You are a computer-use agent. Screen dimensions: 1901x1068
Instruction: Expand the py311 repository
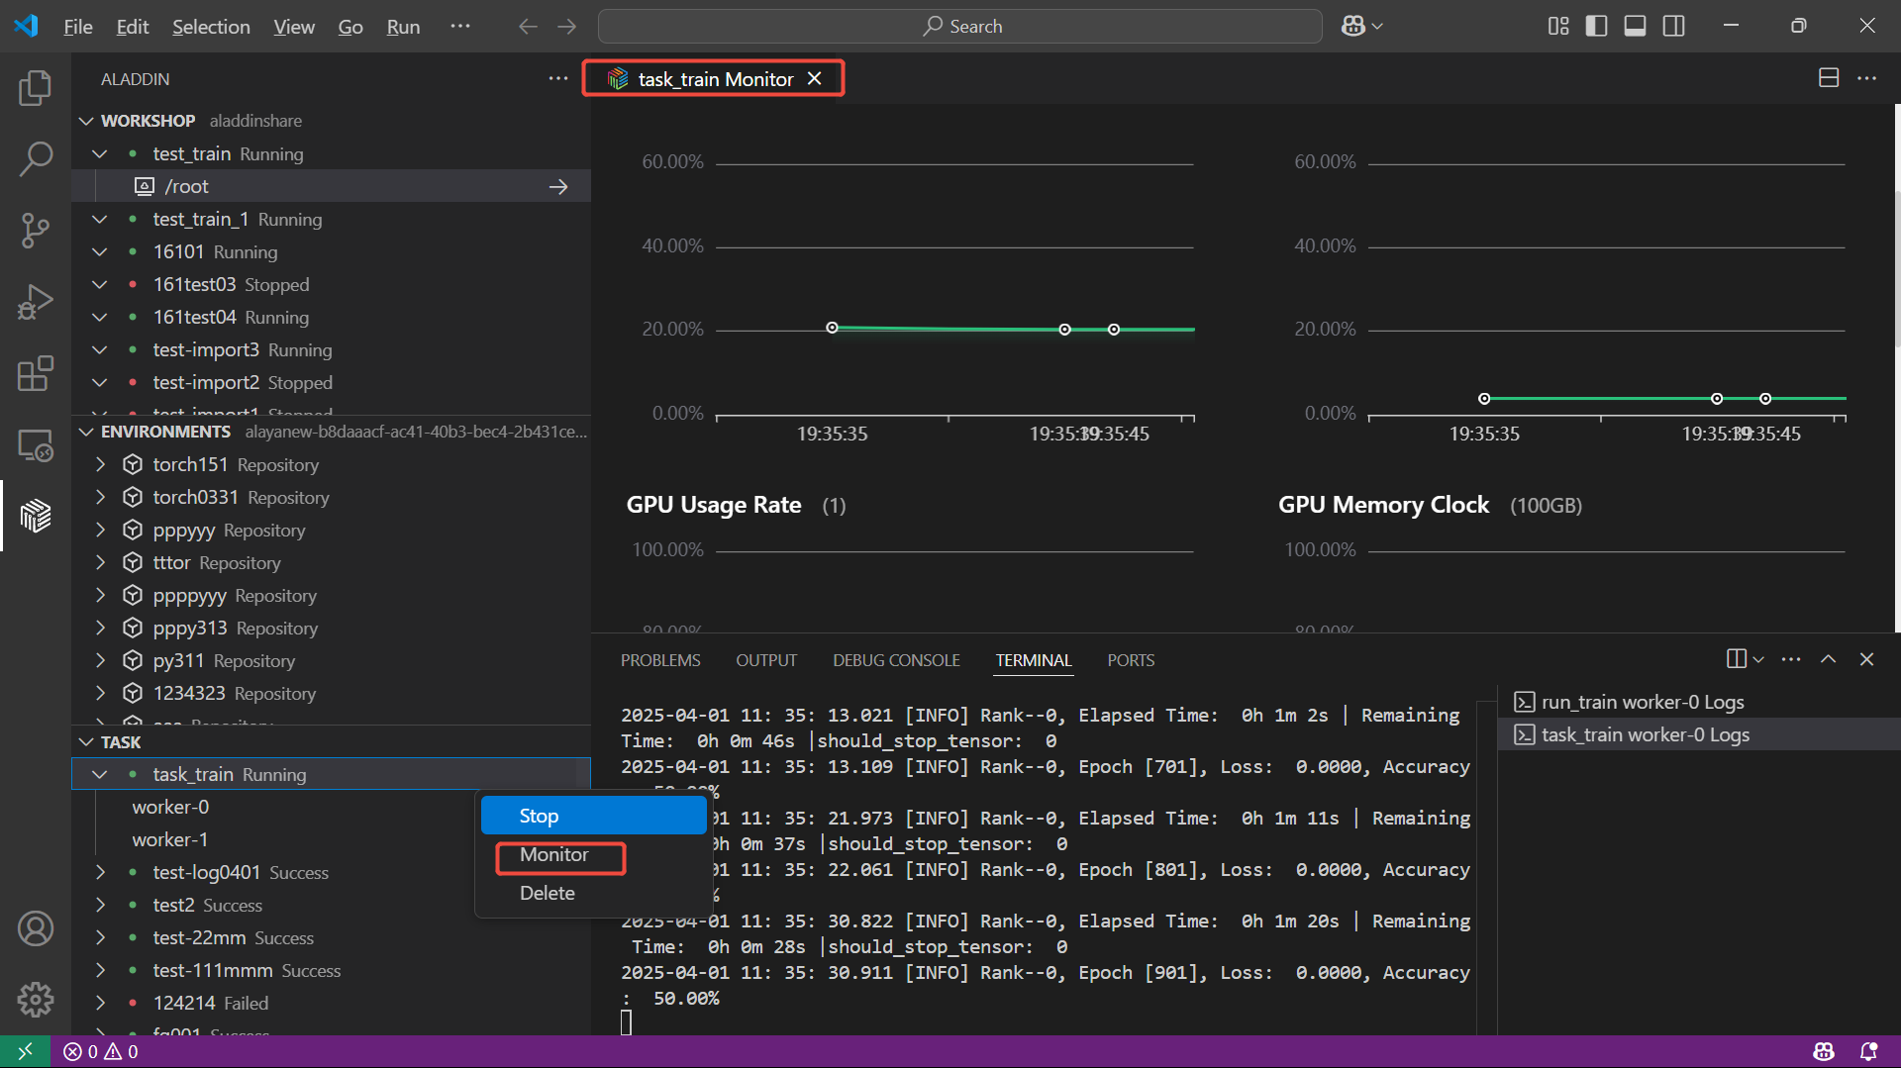[99, 660]
